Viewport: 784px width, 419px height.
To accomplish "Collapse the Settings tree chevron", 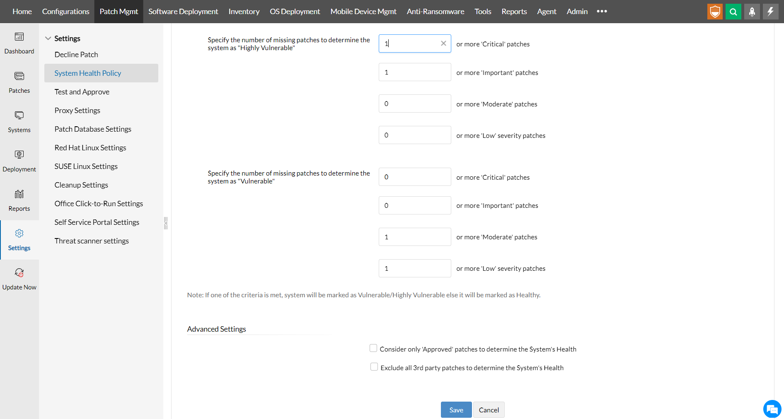I will [48, 39].
